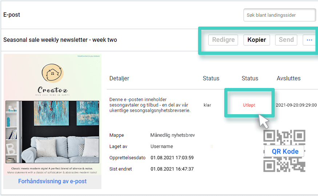
Task: Click the Send button
Action: coord(286,40)
